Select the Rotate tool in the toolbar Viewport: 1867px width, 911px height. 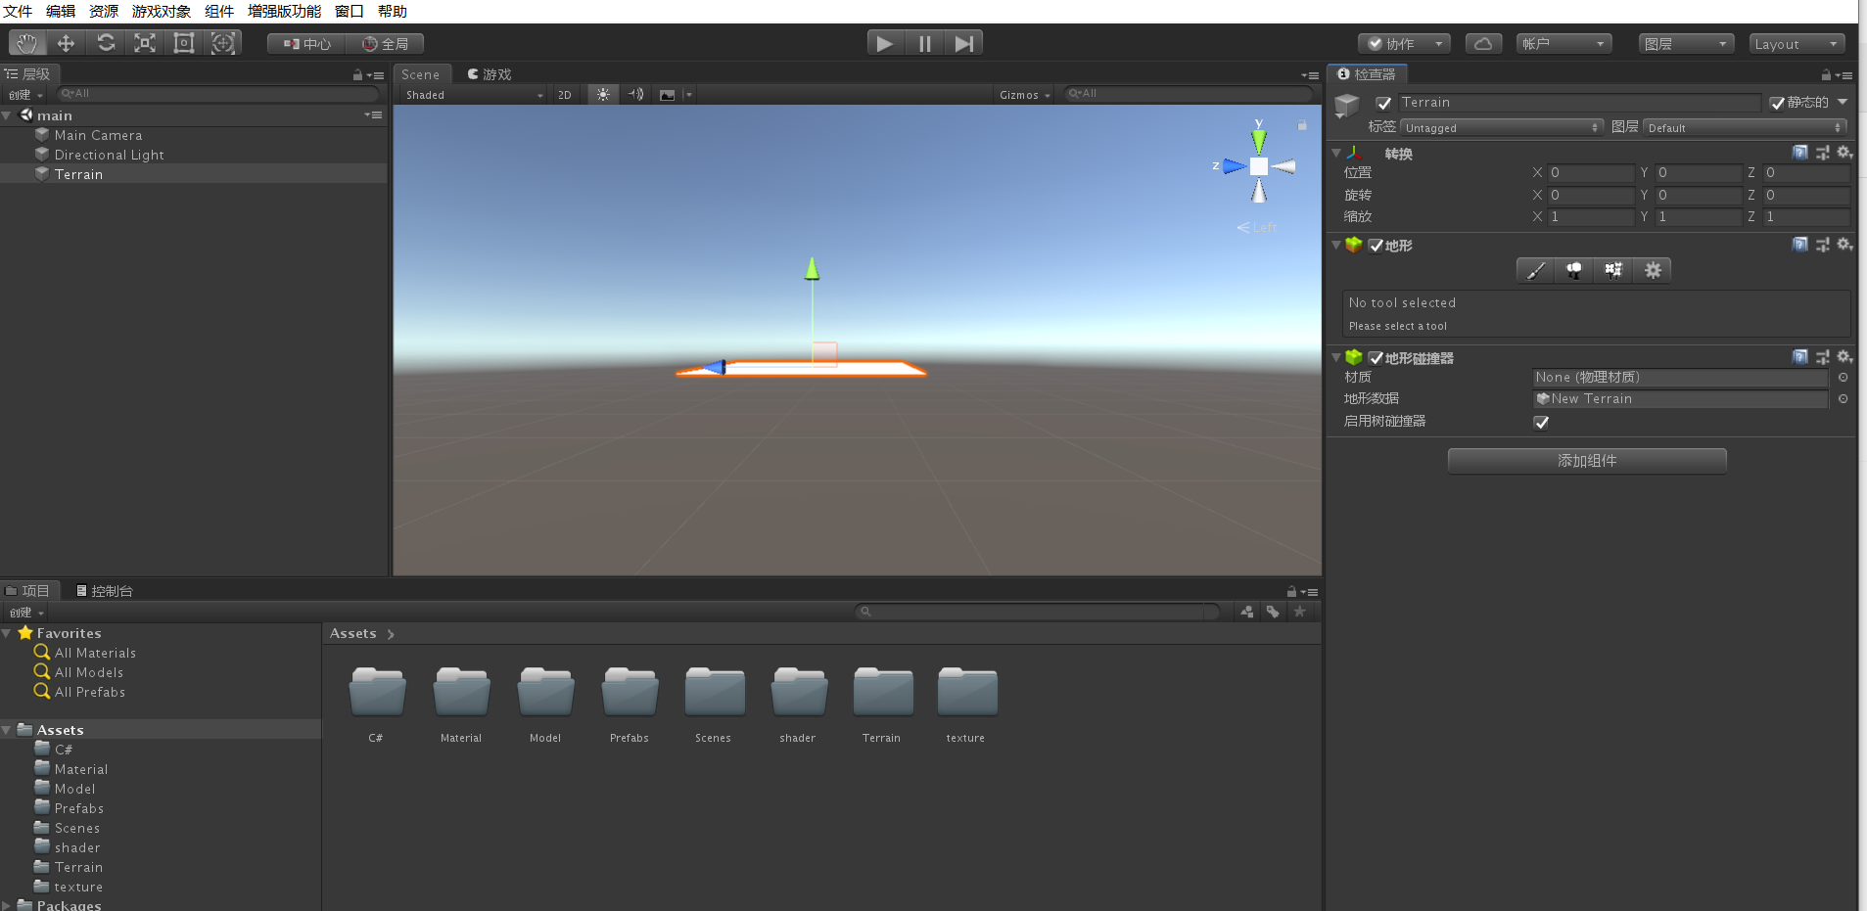106,42
